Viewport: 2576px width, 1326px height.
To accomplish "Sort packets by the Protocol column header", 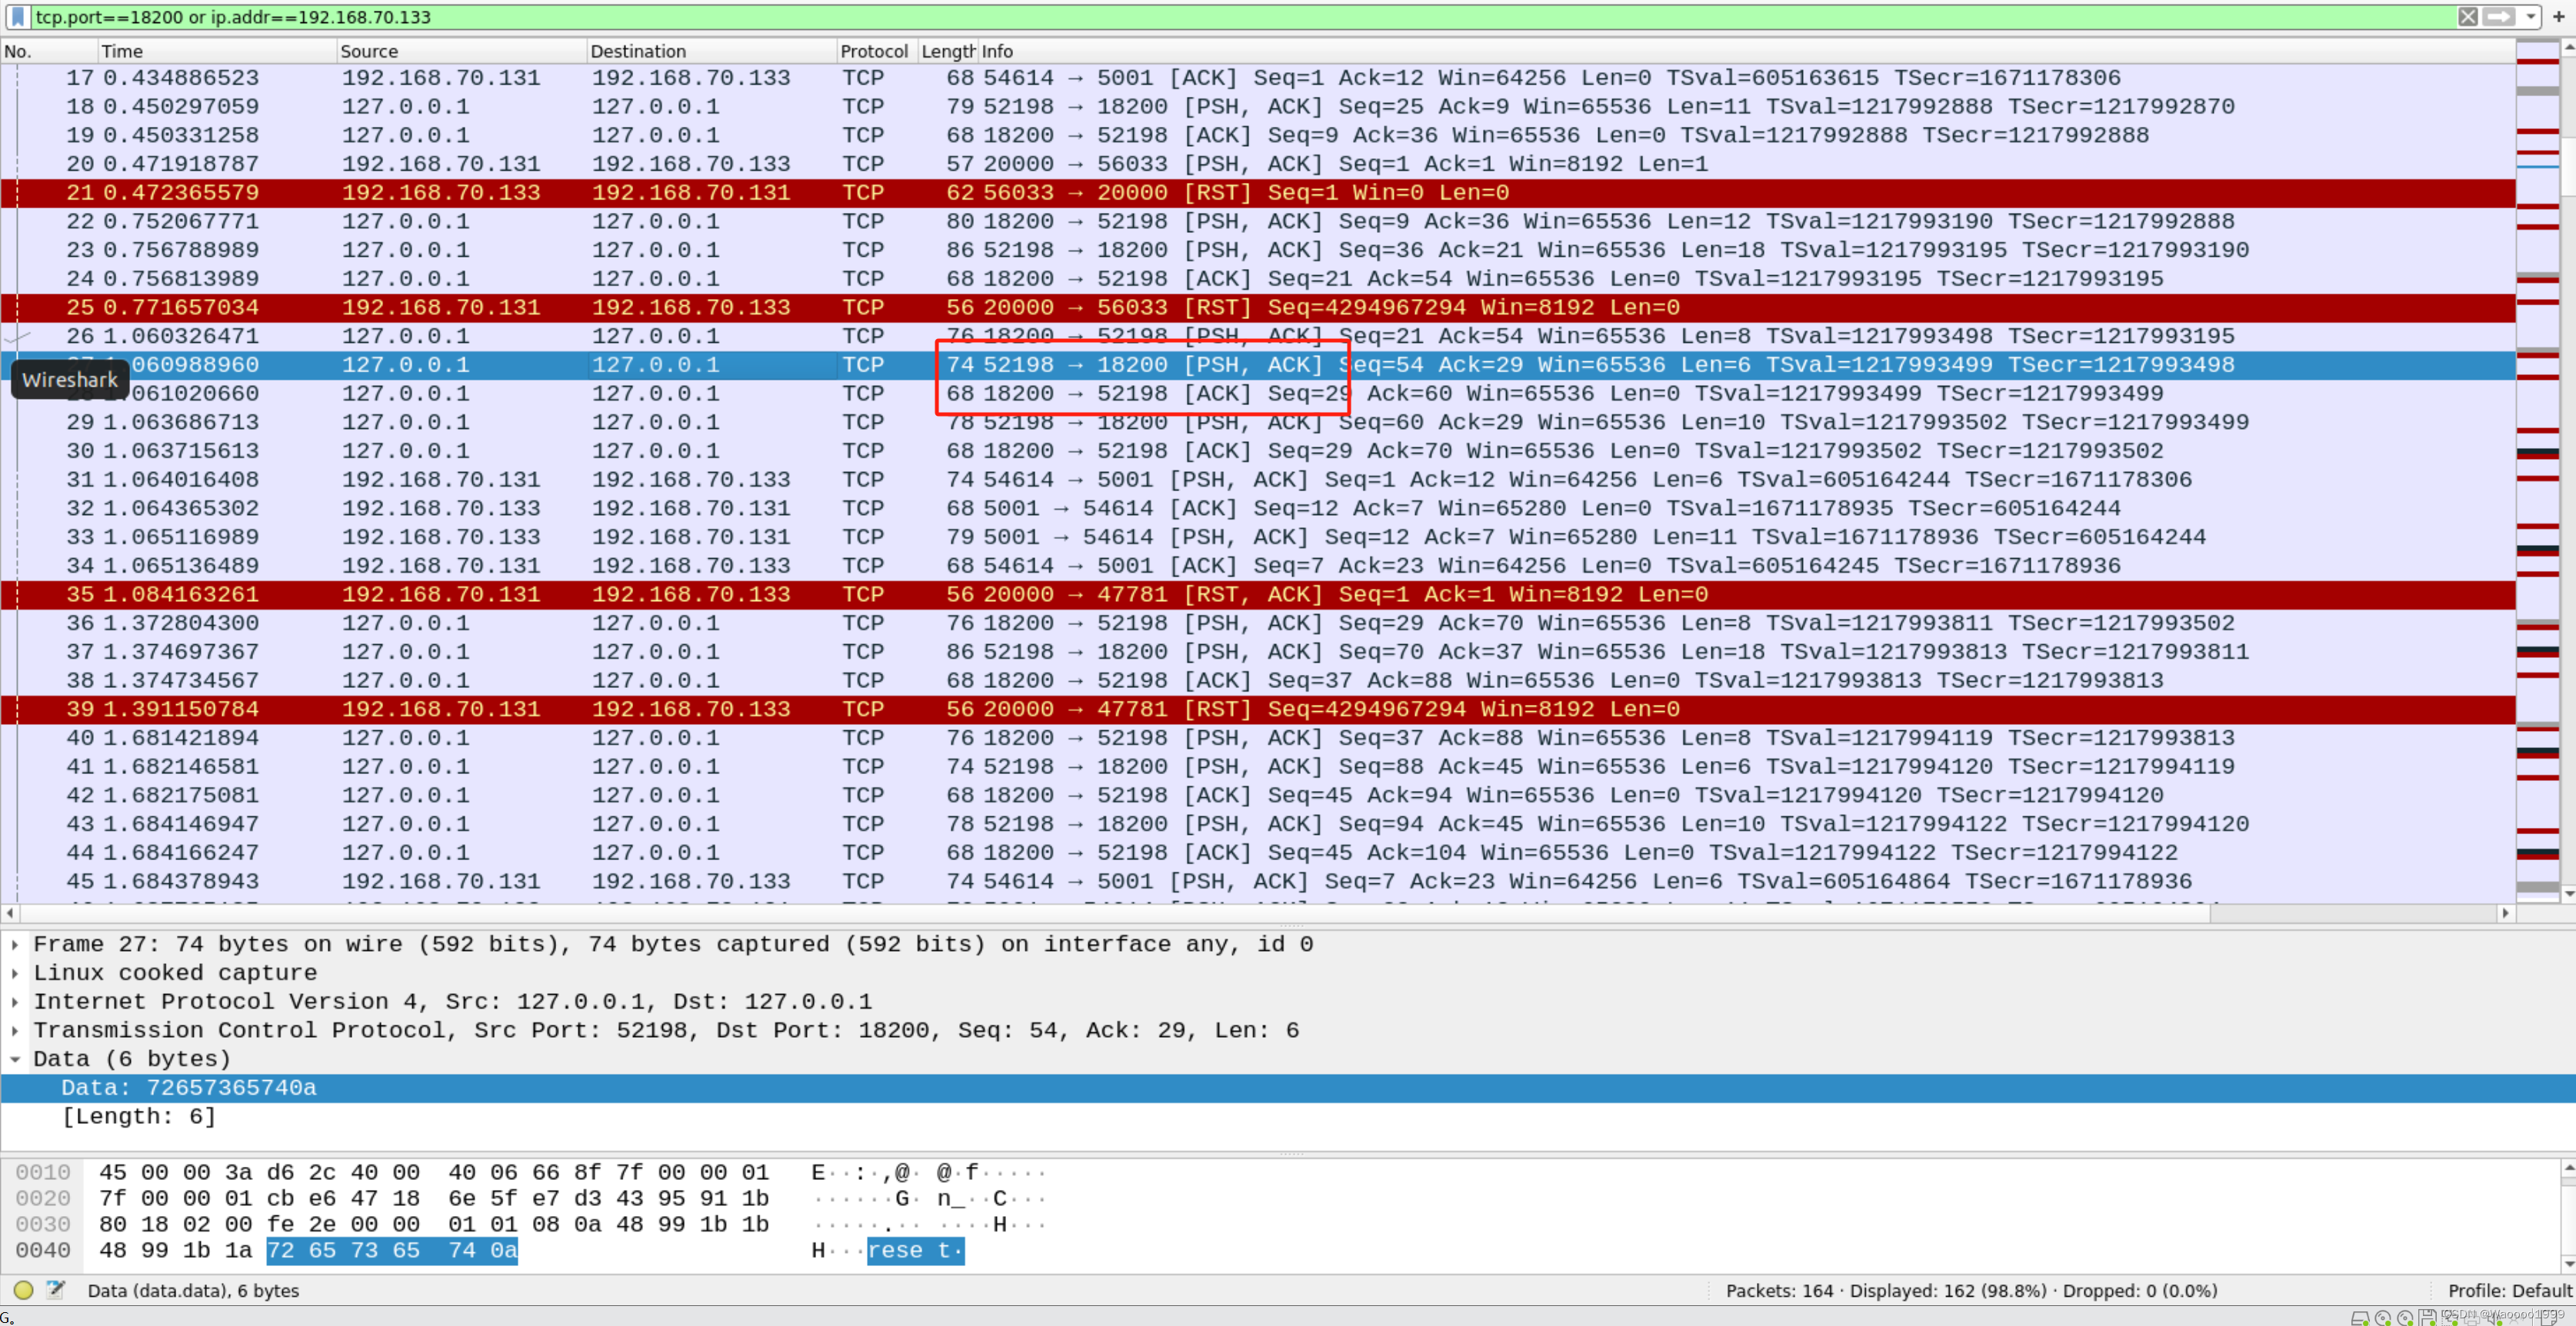I will 876,51.
